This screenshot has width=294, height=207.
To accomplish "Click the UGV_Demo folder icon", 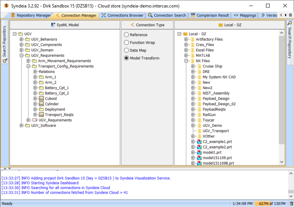I will pyautogui.click(x=199, y=125).
